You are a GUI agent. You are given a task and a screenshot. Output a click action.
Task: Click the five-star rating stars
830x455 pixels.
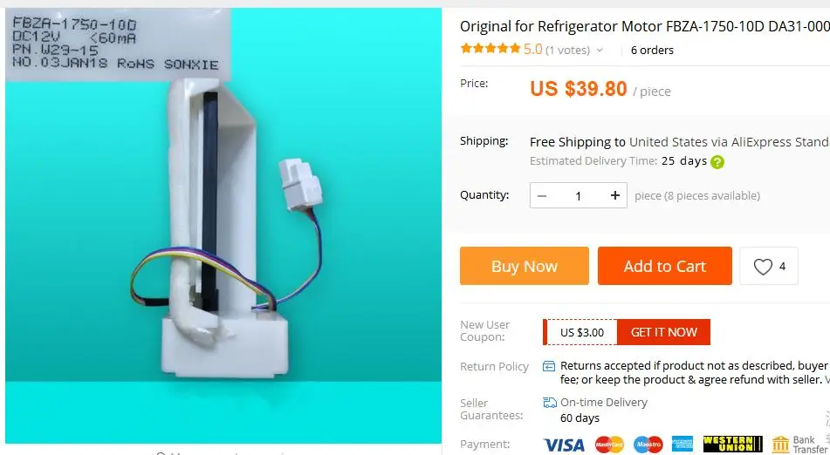click(490, 49)
